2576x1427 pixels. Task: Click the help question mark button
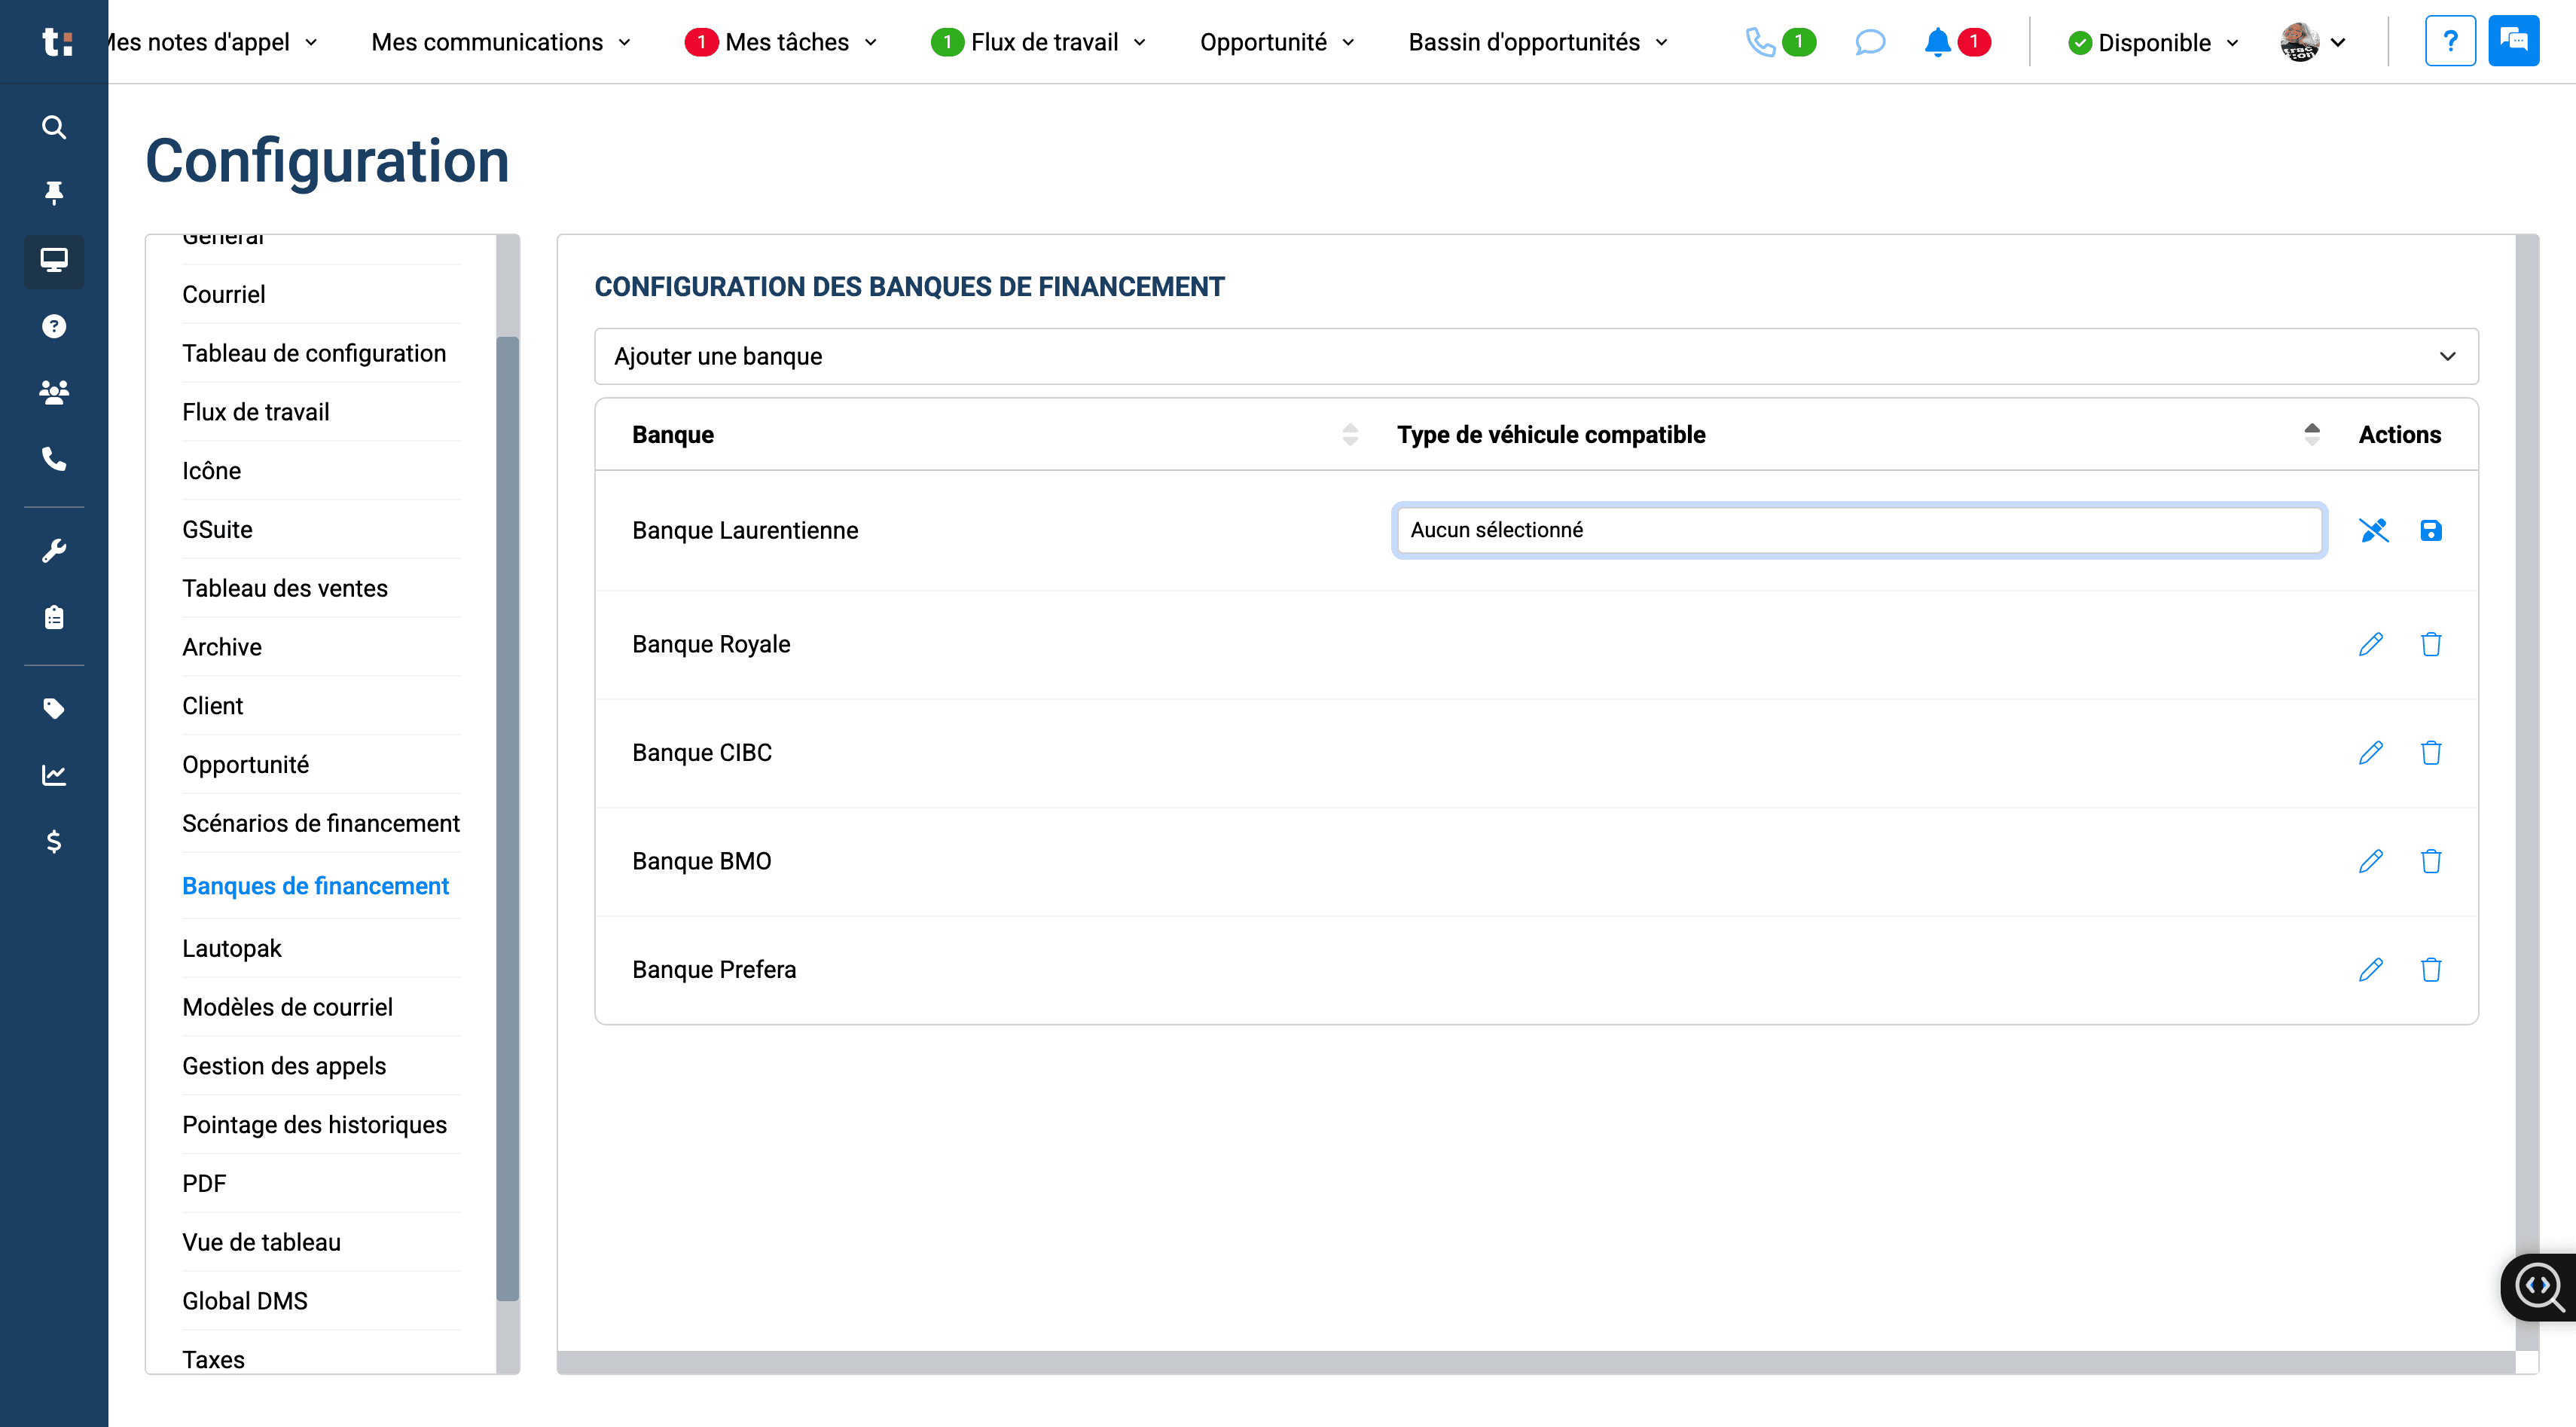click(2450, 41)
